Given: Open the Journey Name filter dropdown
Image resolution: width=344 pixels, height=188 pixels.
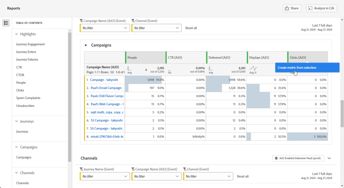Looking at the screenshot, I should pyautogui.click(x=105, y=177).
